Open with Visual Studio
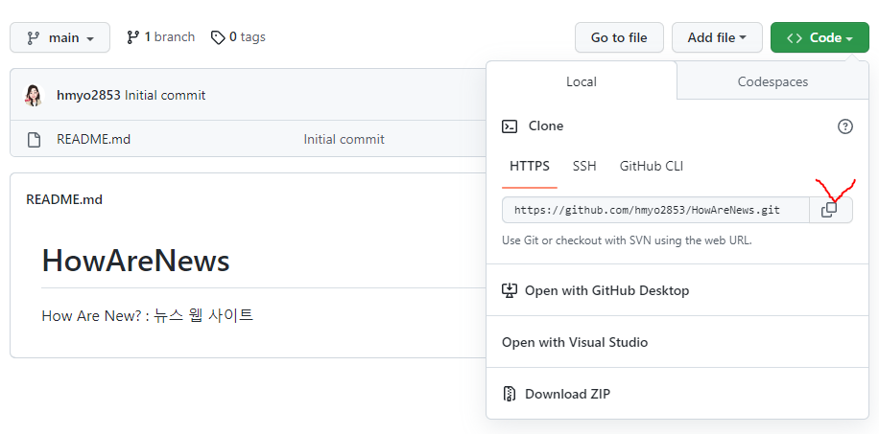Image resolution: width=879 pixels, height=434 pixels. coord(677,342)
